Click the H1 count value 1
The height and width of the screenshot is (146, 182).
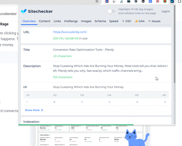27,102
